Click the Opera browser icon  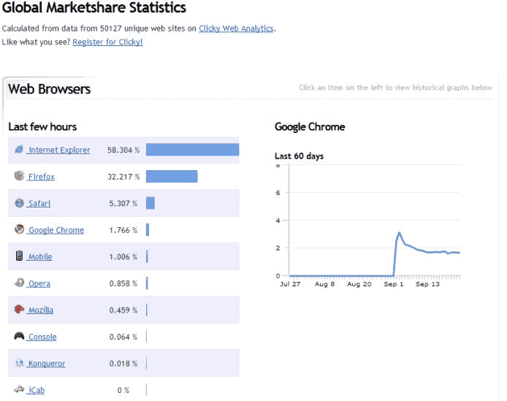20,283
